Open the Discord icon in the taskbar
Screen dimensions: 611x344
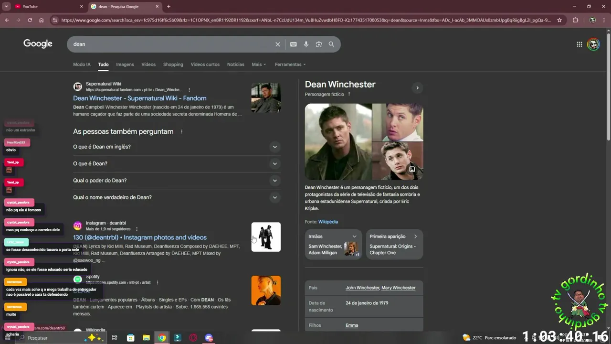(x=209, y=338)
